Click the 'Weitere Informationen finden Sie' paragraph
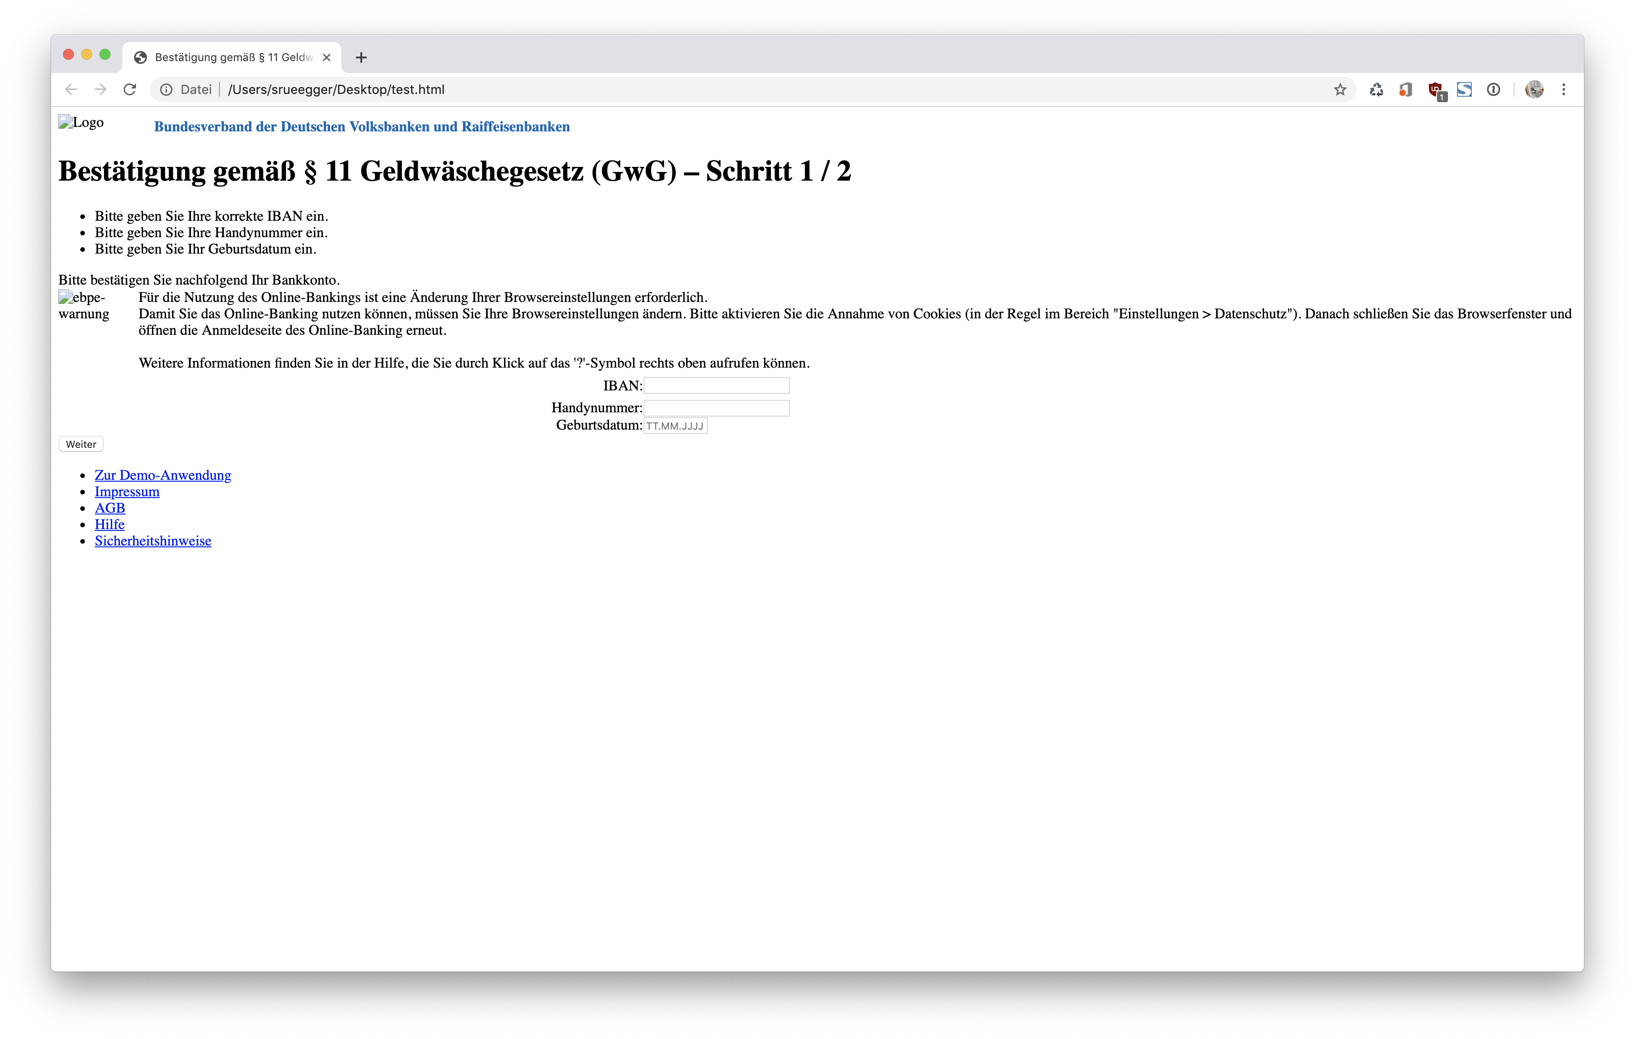The image size is (1635, 1039). tap(474, 363)
